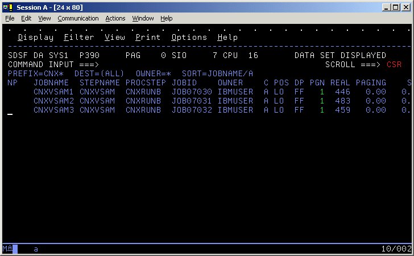This screenshot has width=414, height=256.
Task: Click the SCROLL field showing CSR
Action: pos(394,65)
